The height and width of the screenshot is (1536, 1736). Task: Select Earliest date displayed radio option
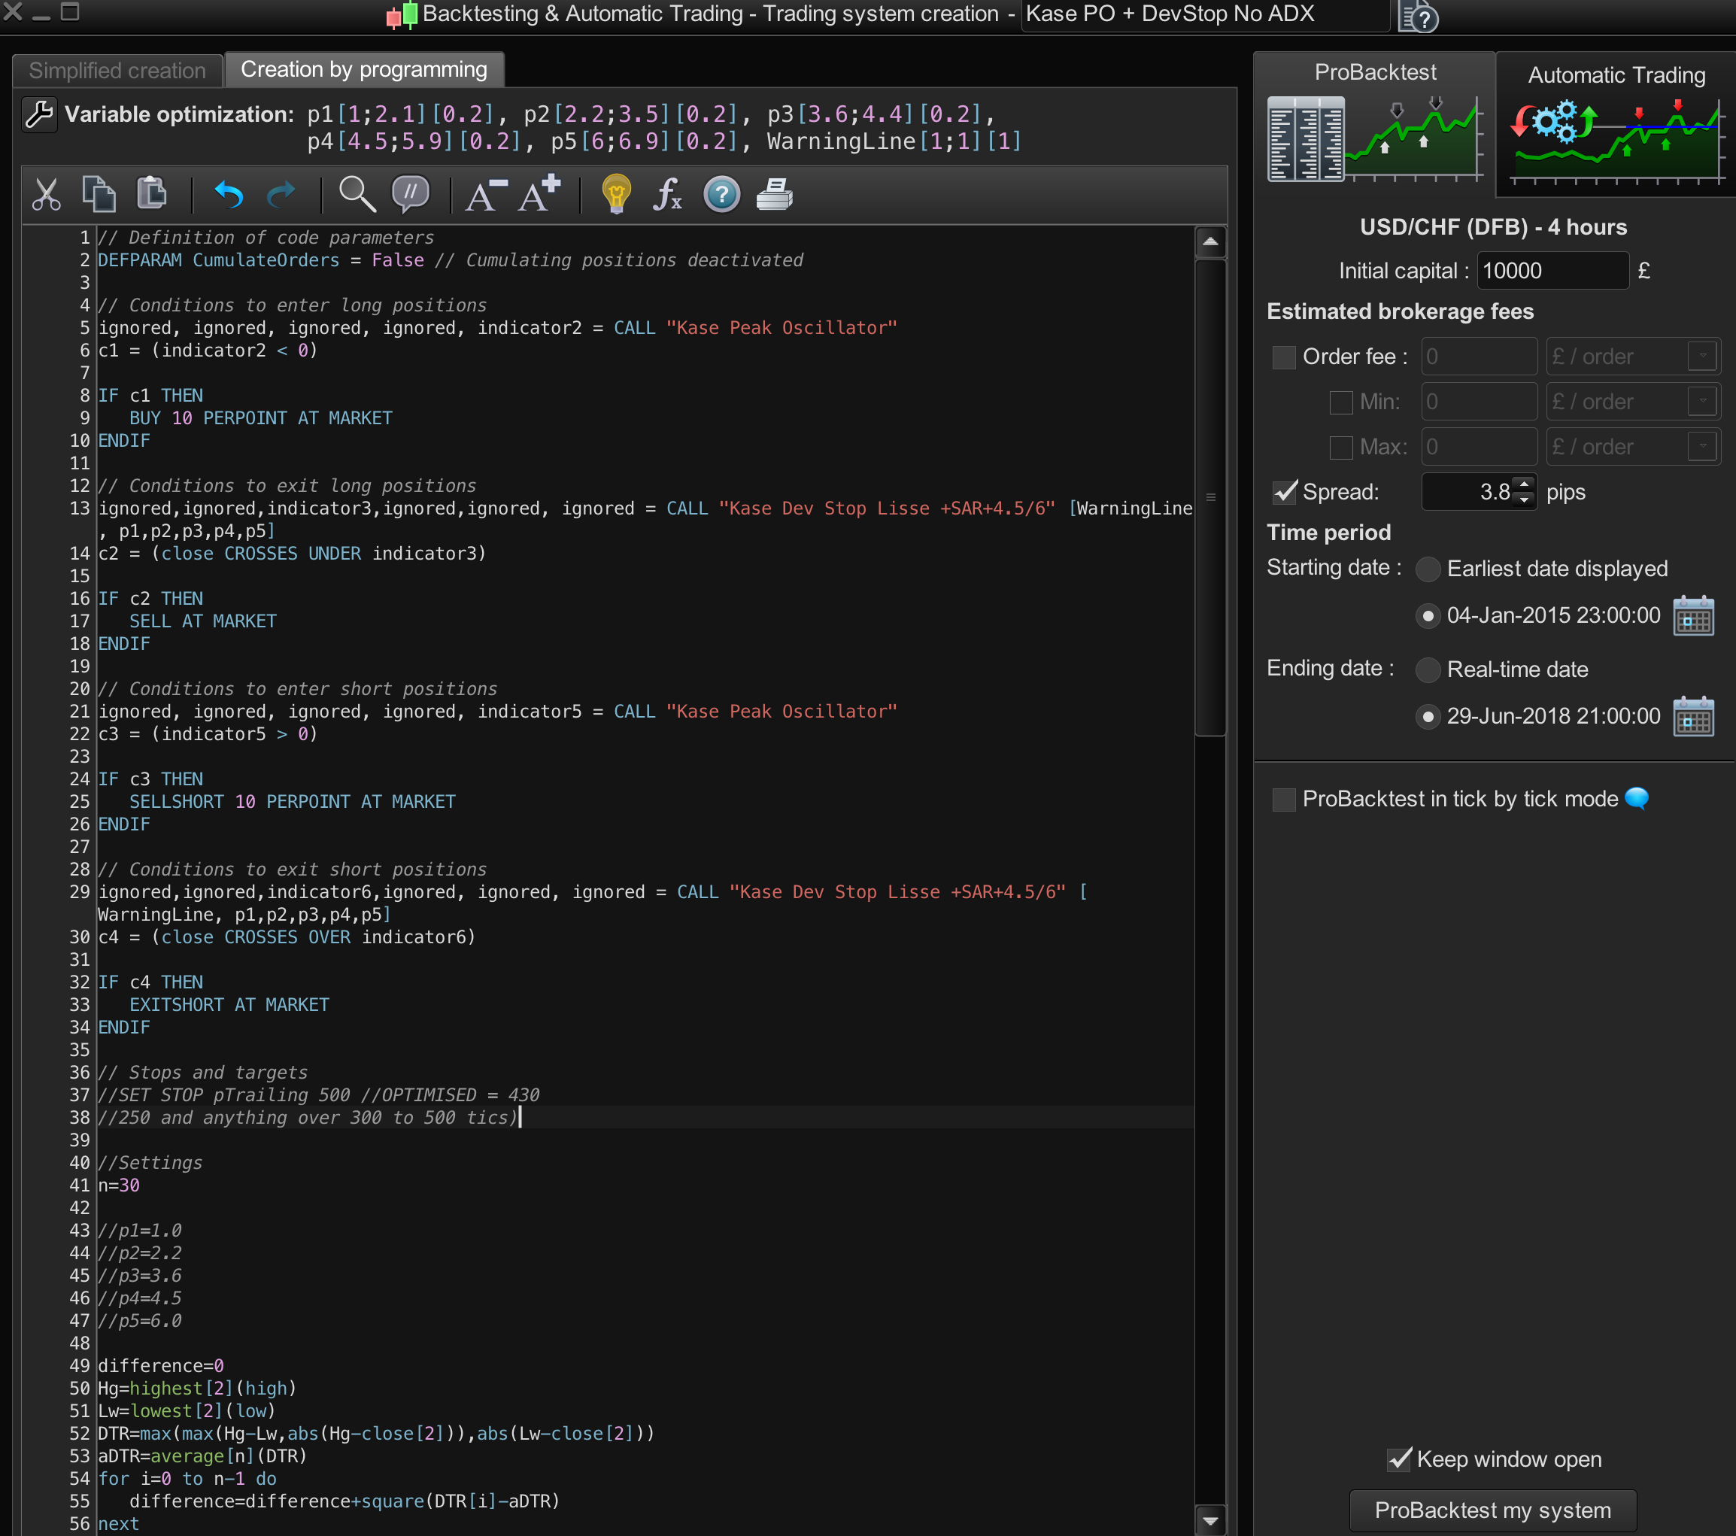(x=1428, y=569)
